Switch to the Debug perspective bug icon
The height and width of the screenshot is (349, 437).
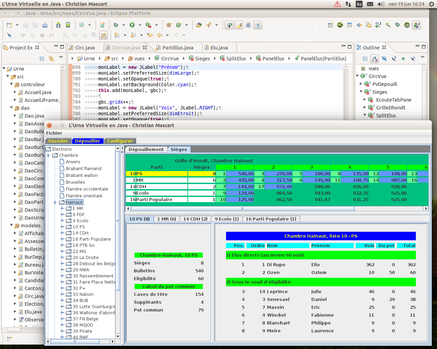click(397, 25)
